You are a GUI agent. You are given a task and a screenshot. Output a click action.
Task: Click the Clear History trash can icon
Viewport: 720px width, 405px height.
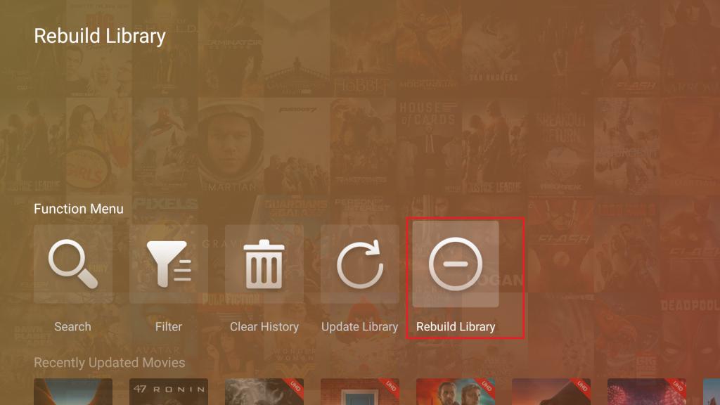pyautogui.click(x=264, y=264)
